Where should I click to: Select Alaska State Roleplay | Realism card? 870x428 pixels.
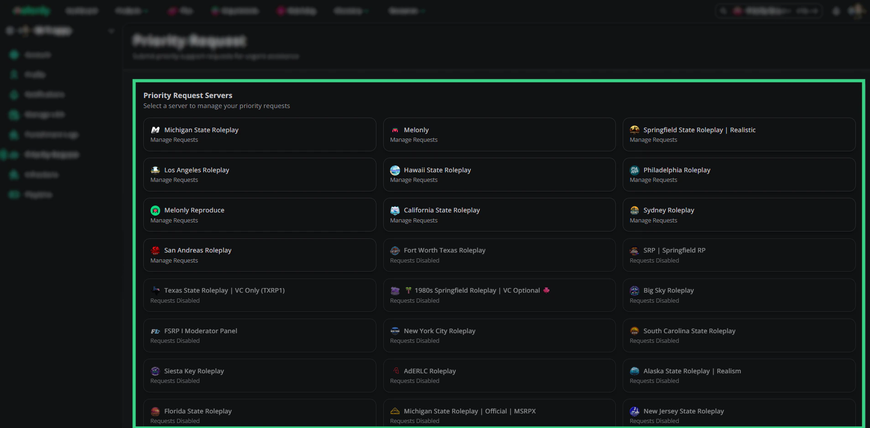[x=739, y=376]
